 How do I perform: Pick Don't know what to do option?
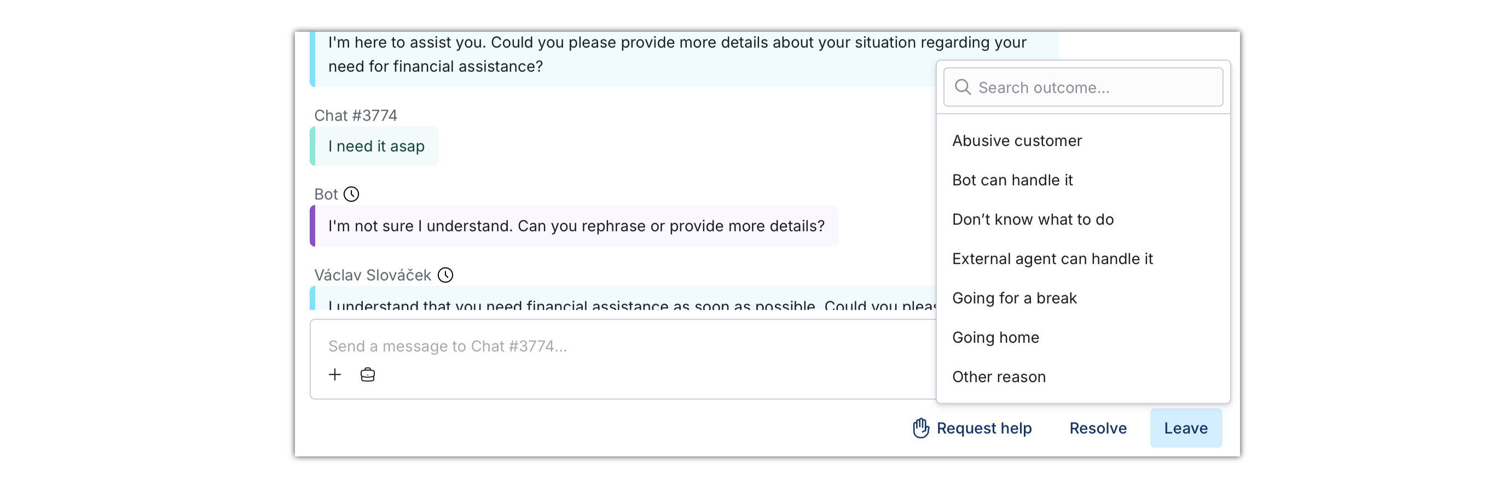point(1083,220)
